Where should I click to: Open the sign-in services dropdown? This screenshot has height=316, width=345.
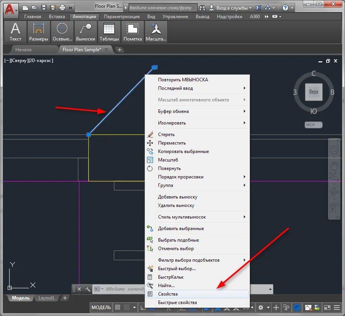(230, 8)
